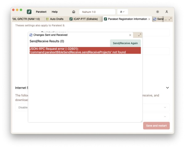Click the Auto Drafts tab icon

[47, 19]
